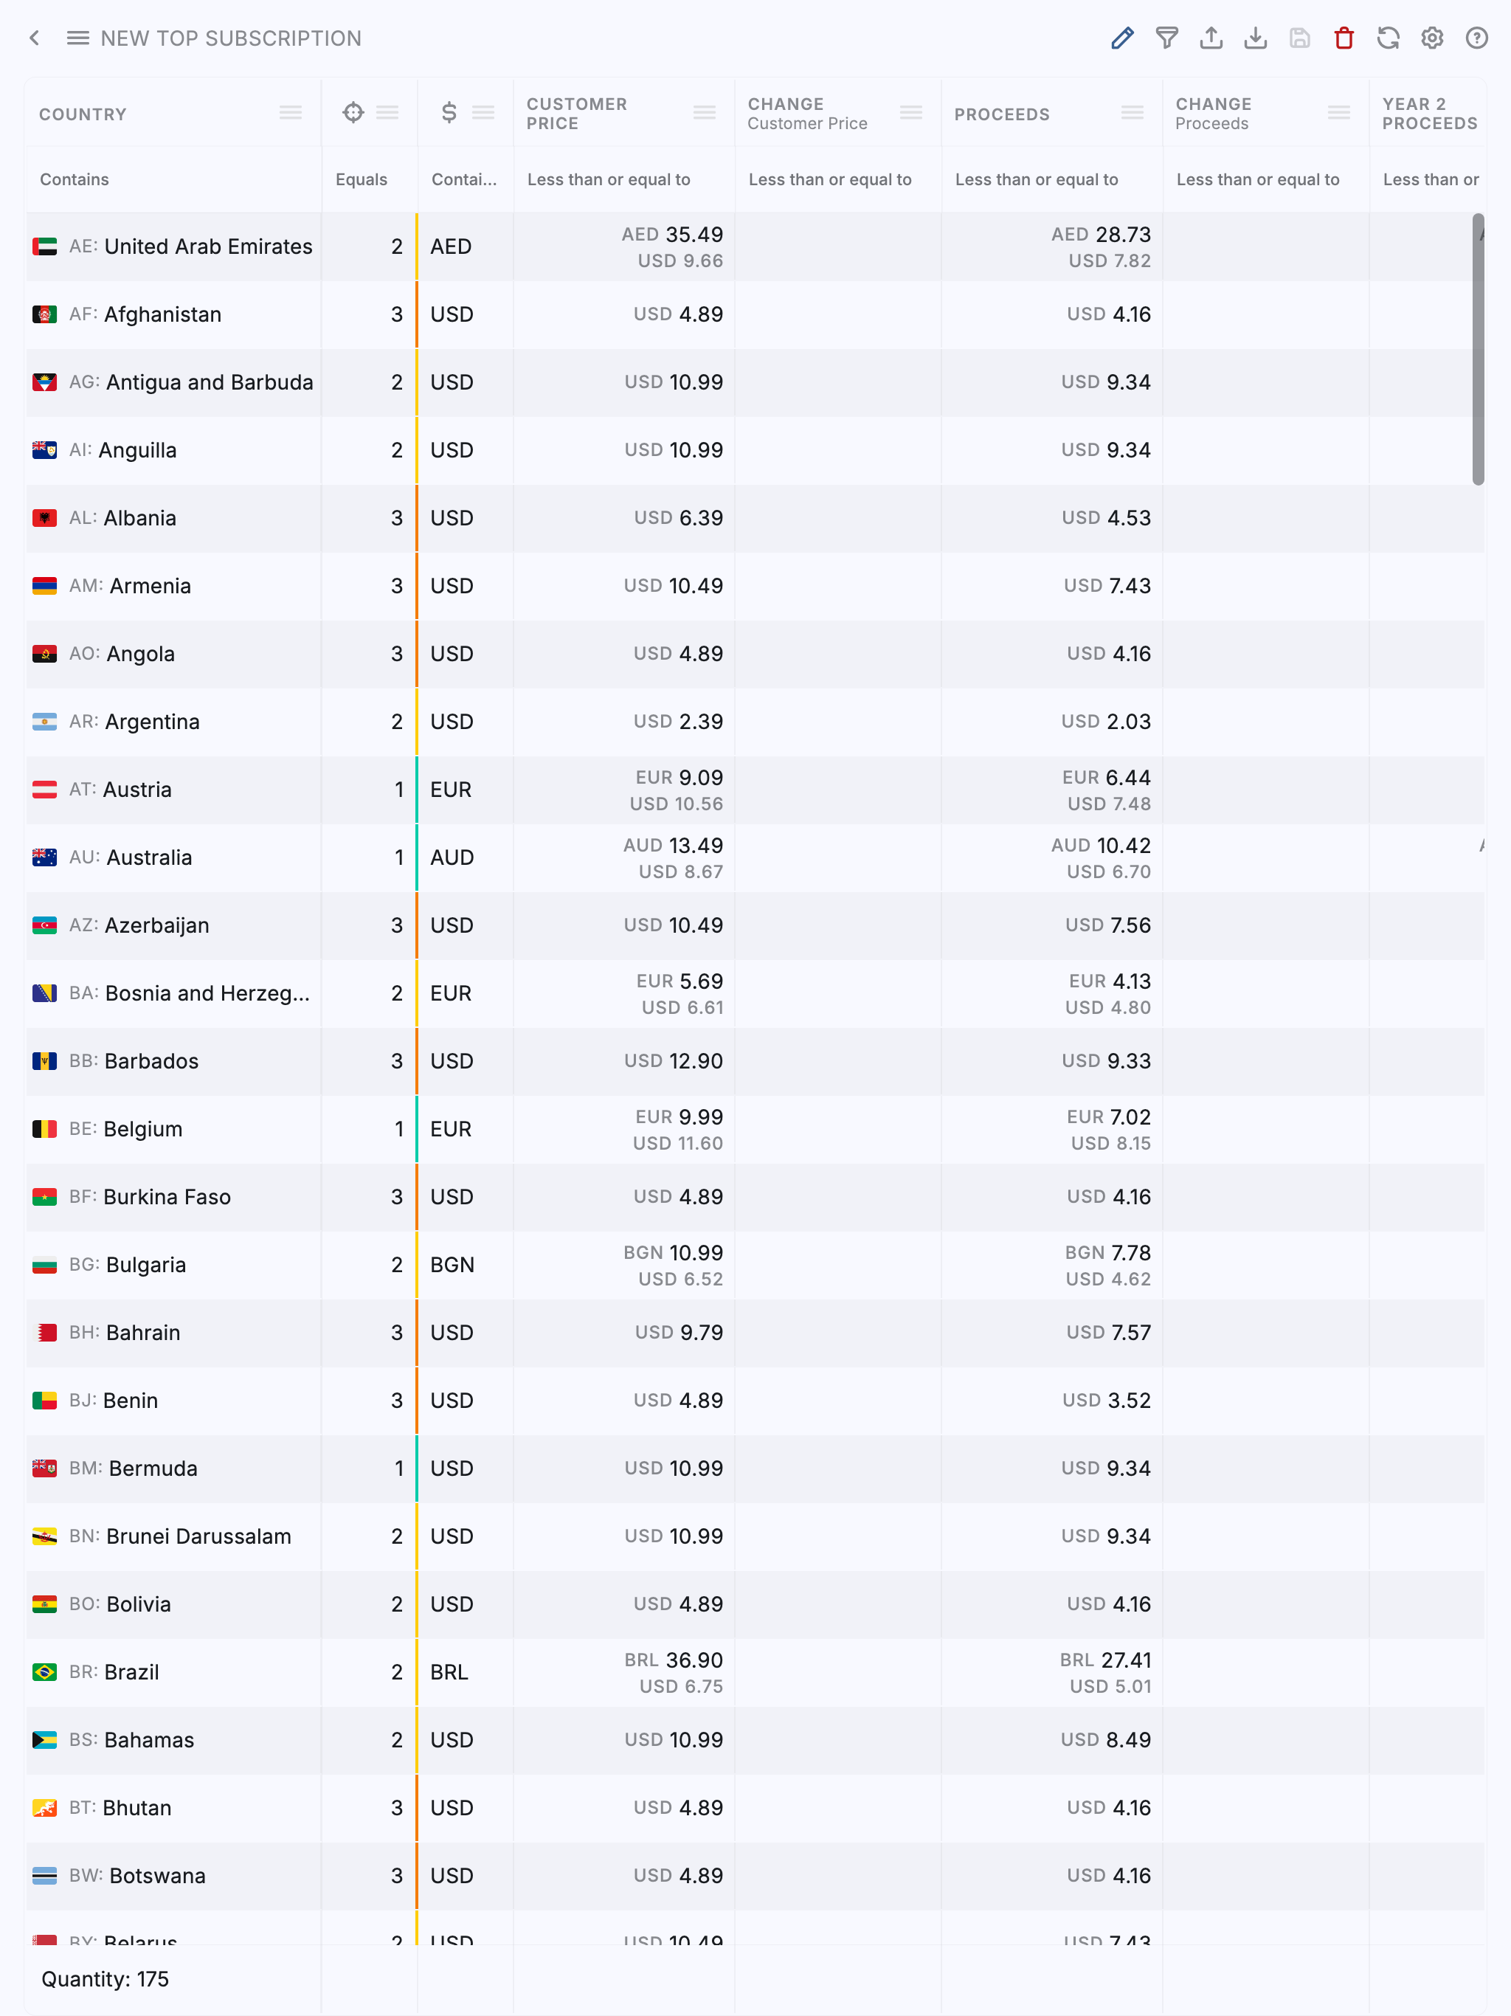Open the Proceeds column menu

pyautogui.click(x=1132, y=113)
